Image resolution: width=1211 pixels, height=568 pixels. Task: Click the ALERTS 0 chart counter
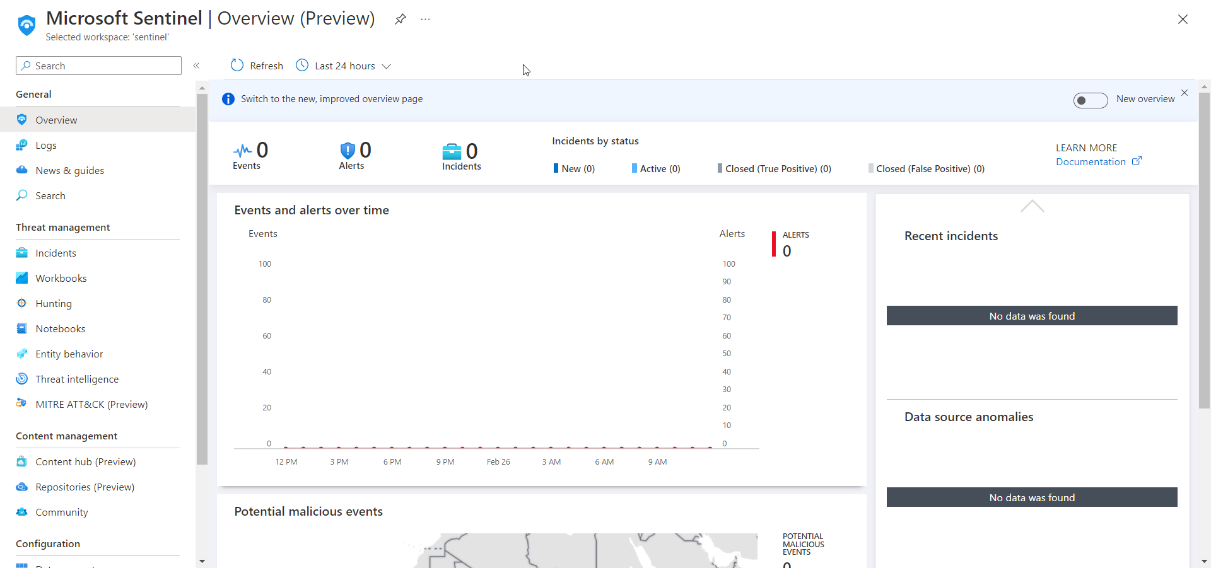[x=792, y=244]
